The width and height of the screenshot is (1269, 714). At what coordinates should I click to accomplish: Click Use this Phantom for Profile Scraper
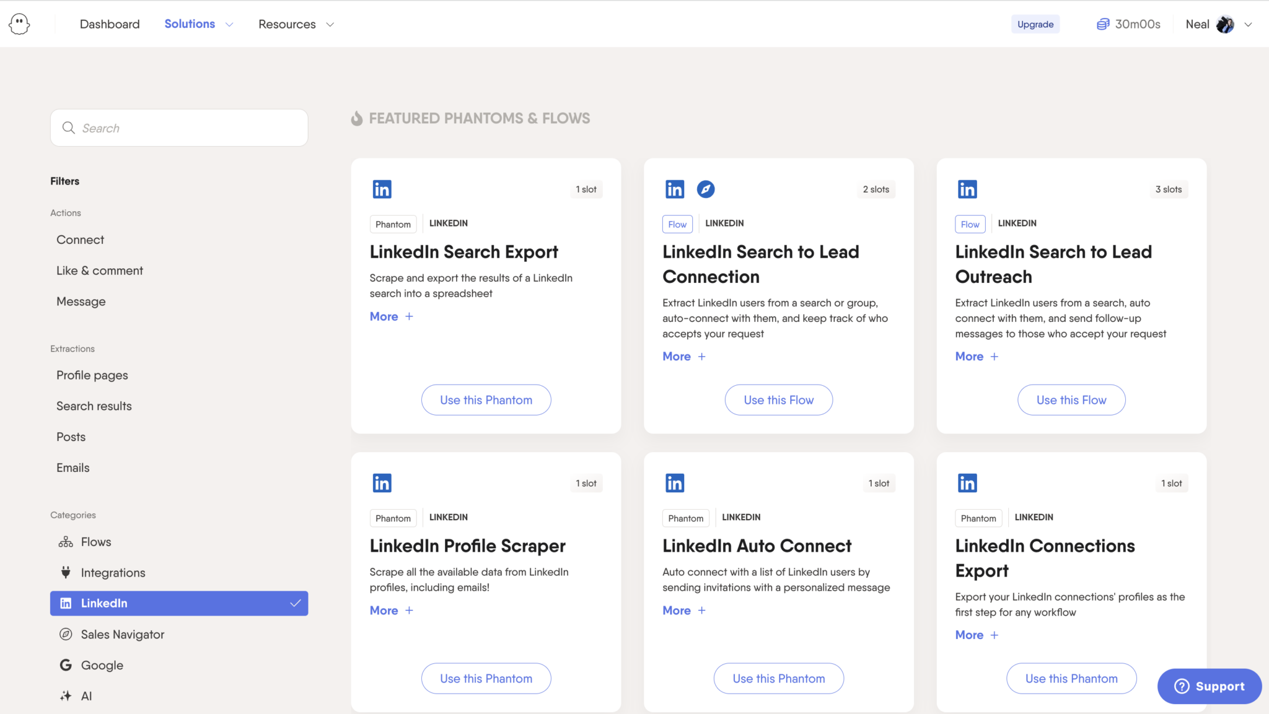(486, 679)
